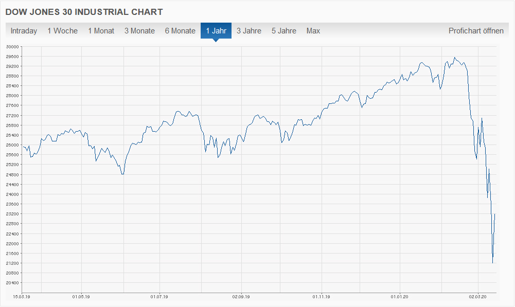Choose the 6 Monate time range
The height and width of the screenshot is (307, 515).
pyautogui.click(x=180, y=31)
